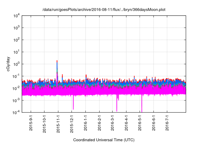The width and height of the screenshot is (205, 143).
Task: Select the 2015-9-1 date tick label
Action: pos(31,124)
